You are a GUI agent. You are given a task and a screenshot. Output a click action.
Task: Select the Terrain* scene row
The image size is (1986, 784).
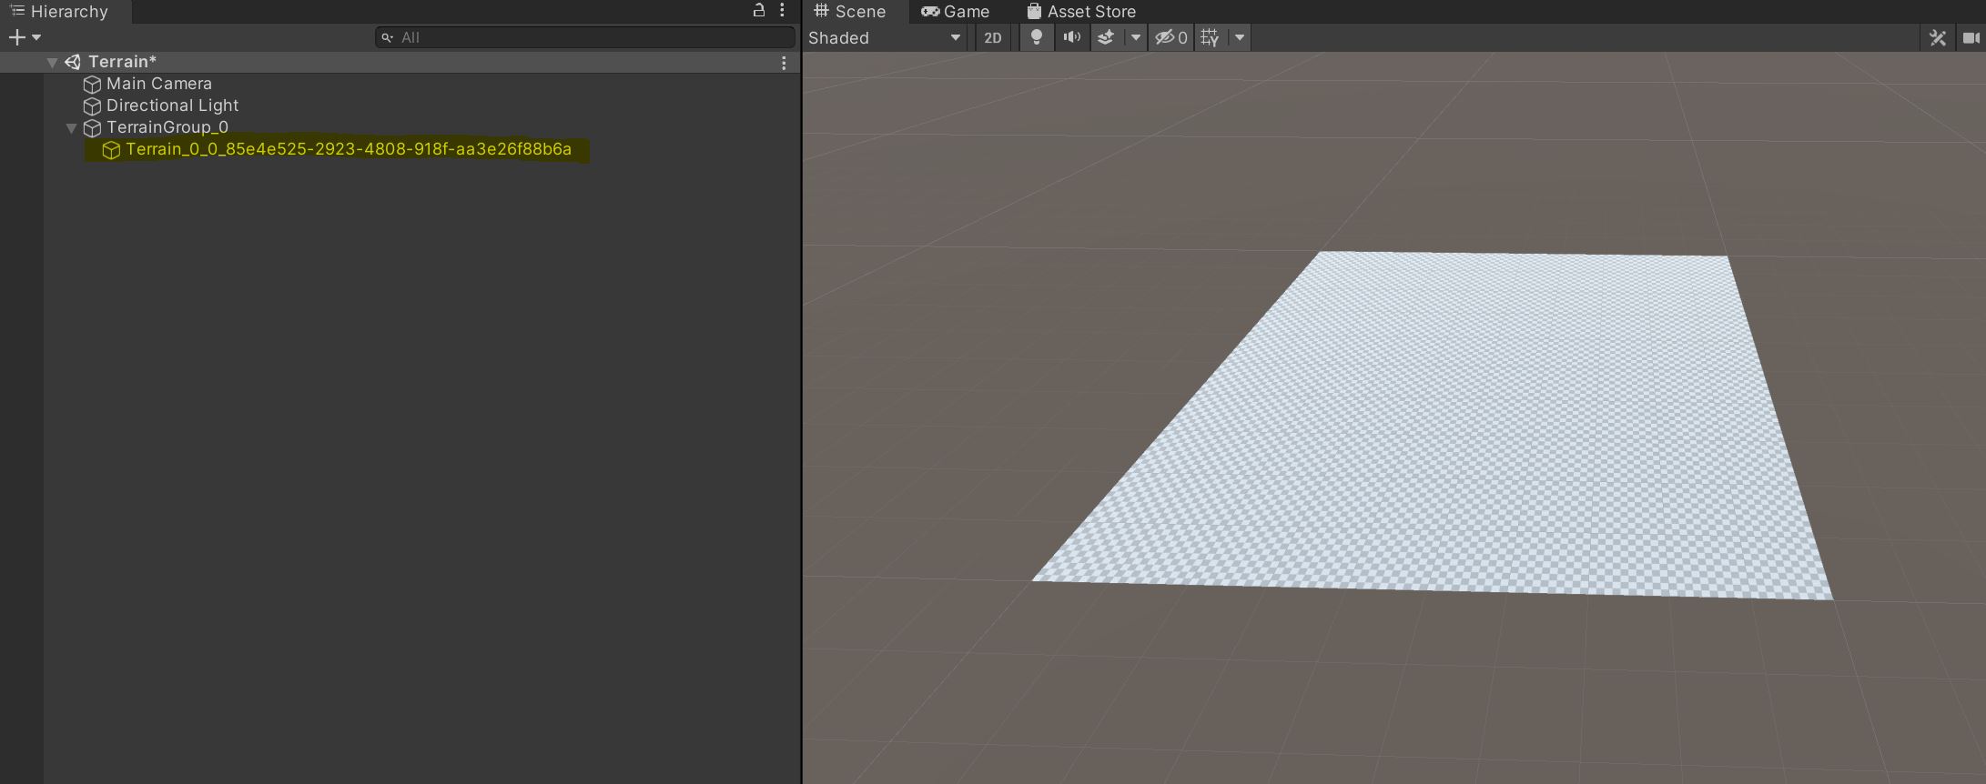tap(400, 62)
